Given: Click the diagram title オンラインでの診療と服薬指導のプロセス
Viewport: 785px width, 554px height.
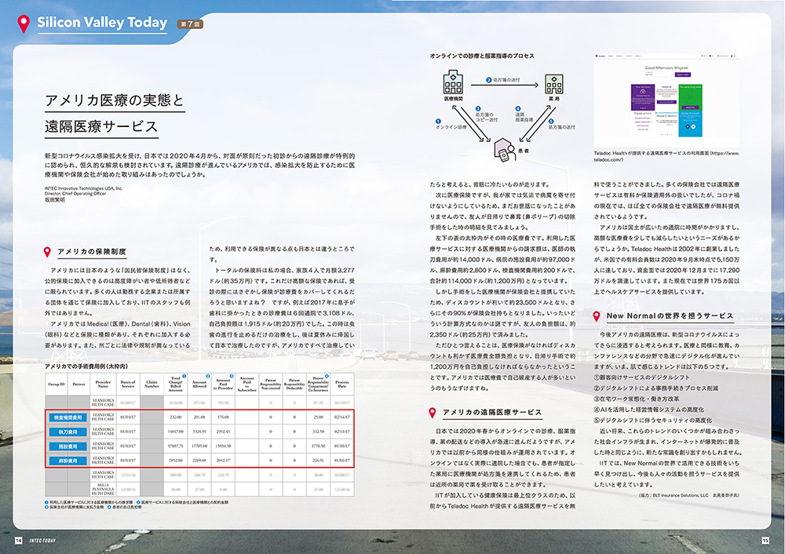Looking at the screenshot, I should point(482,56).
